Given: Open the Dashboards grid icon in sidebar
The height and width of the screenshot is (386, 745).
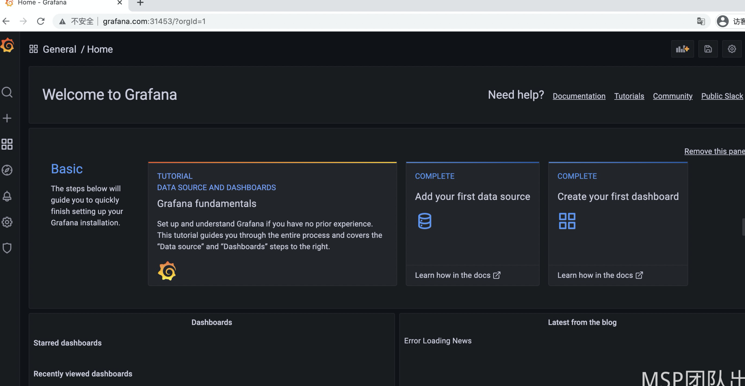Looking at the screenshot, I should [x=7, y=144].
